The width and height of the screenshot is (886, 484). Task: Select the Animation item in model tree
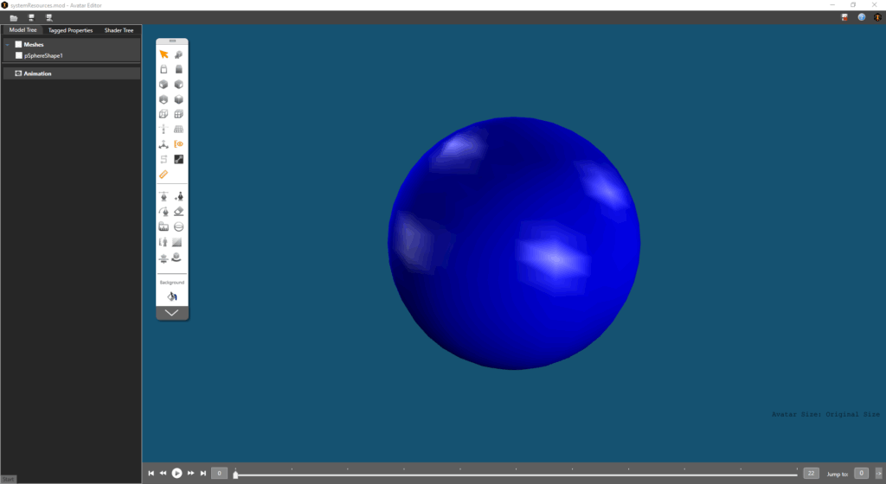coord(37,73)
